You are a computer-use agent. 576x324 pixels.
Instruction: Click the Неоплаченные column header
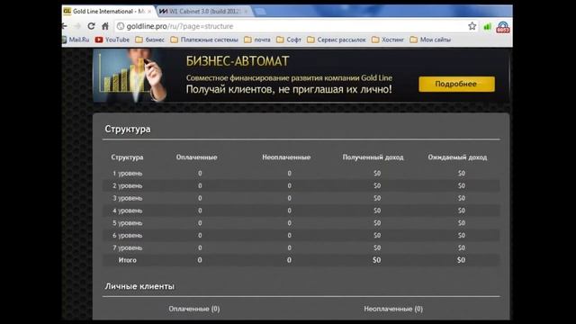(x=286, y=157)
